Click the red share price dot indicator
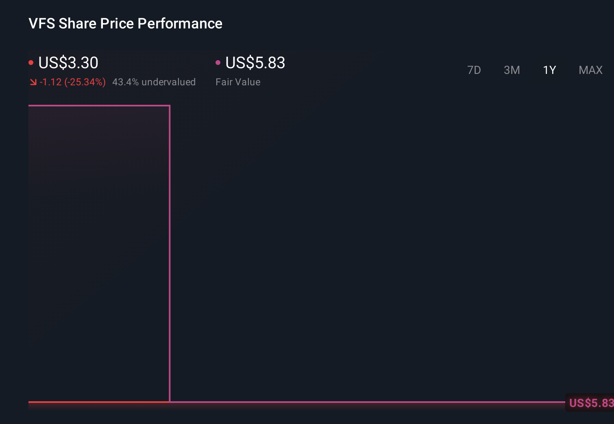The image size is (614, 424). coord(31,62)
